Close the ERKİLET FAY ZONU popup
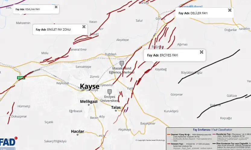Screen dimensions: 251x150 pos(84,27)
